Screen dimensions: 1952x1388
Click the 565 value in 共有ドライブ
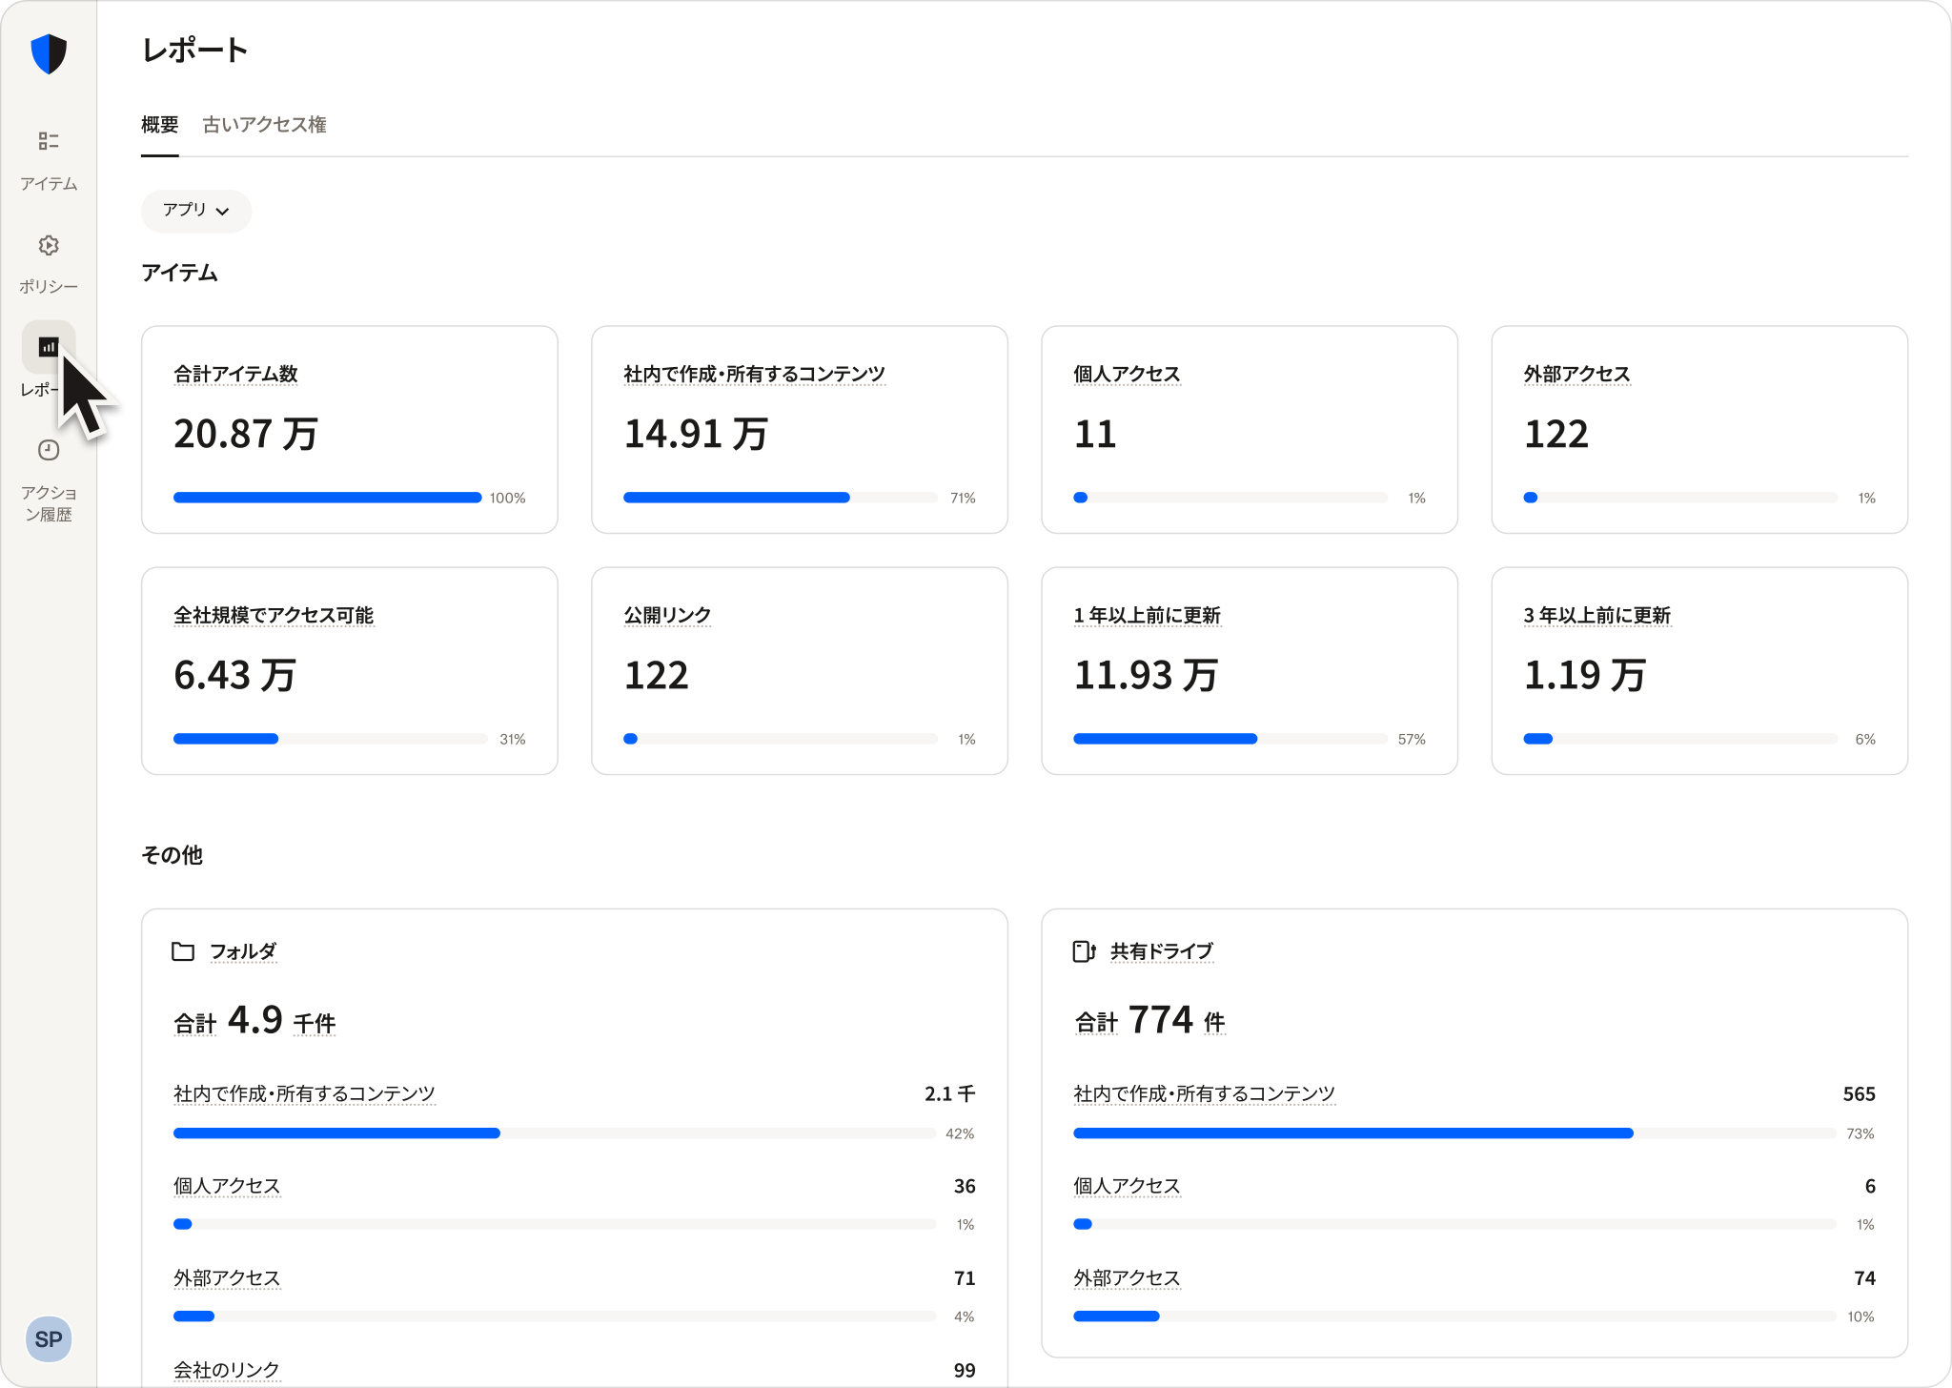(1859, 1094)
